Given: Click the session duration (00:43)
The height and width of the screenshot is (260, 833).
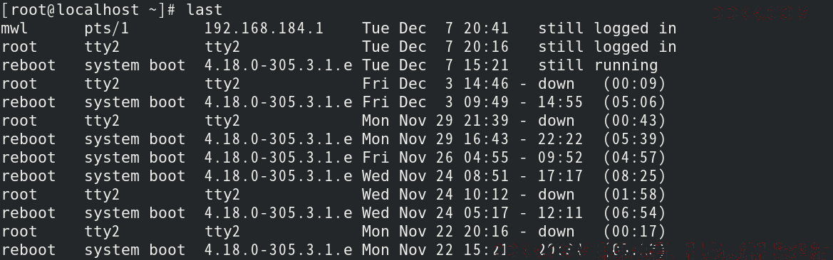Looking at the screenshot, I should click(634, 121).
